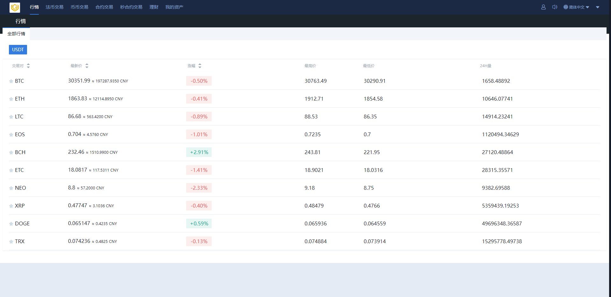Click the BCH price 232.46
Image resolution: width=611 pixels, height=297 pixels.
point(76,152)
